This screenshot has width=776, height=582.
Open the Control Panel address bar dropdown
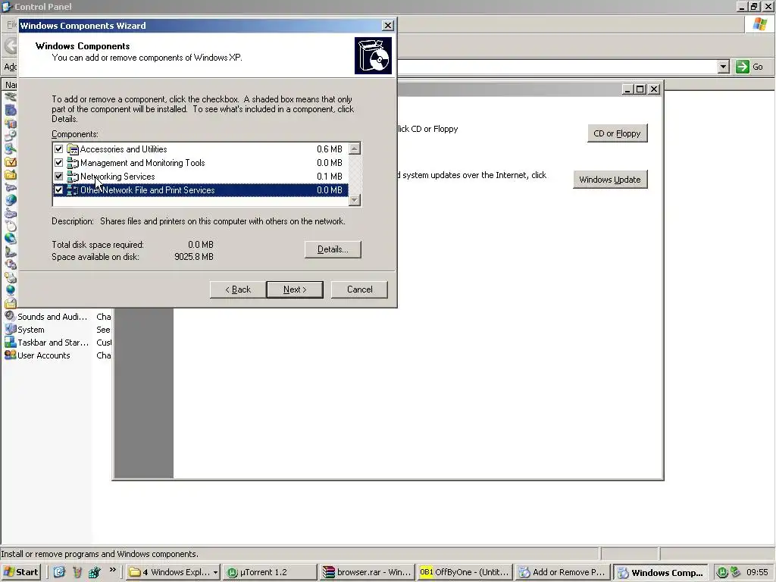tap(724, 67)
